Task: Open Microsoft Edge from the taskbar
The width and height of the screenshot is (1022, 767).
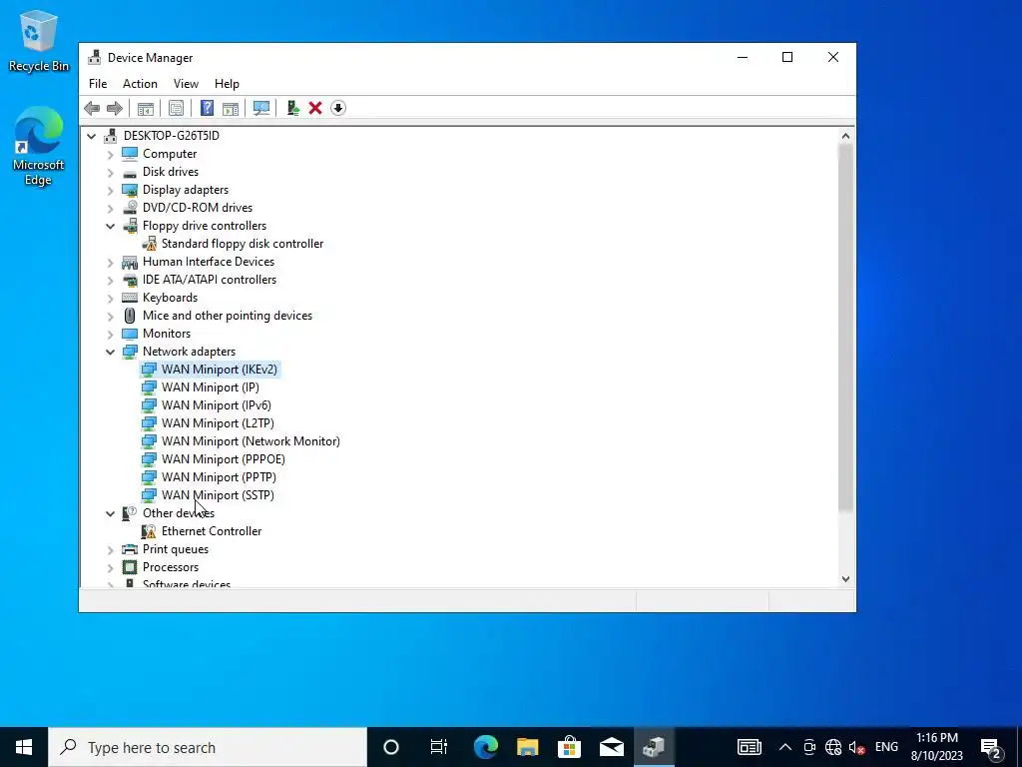Action: (x=486, y=747)
